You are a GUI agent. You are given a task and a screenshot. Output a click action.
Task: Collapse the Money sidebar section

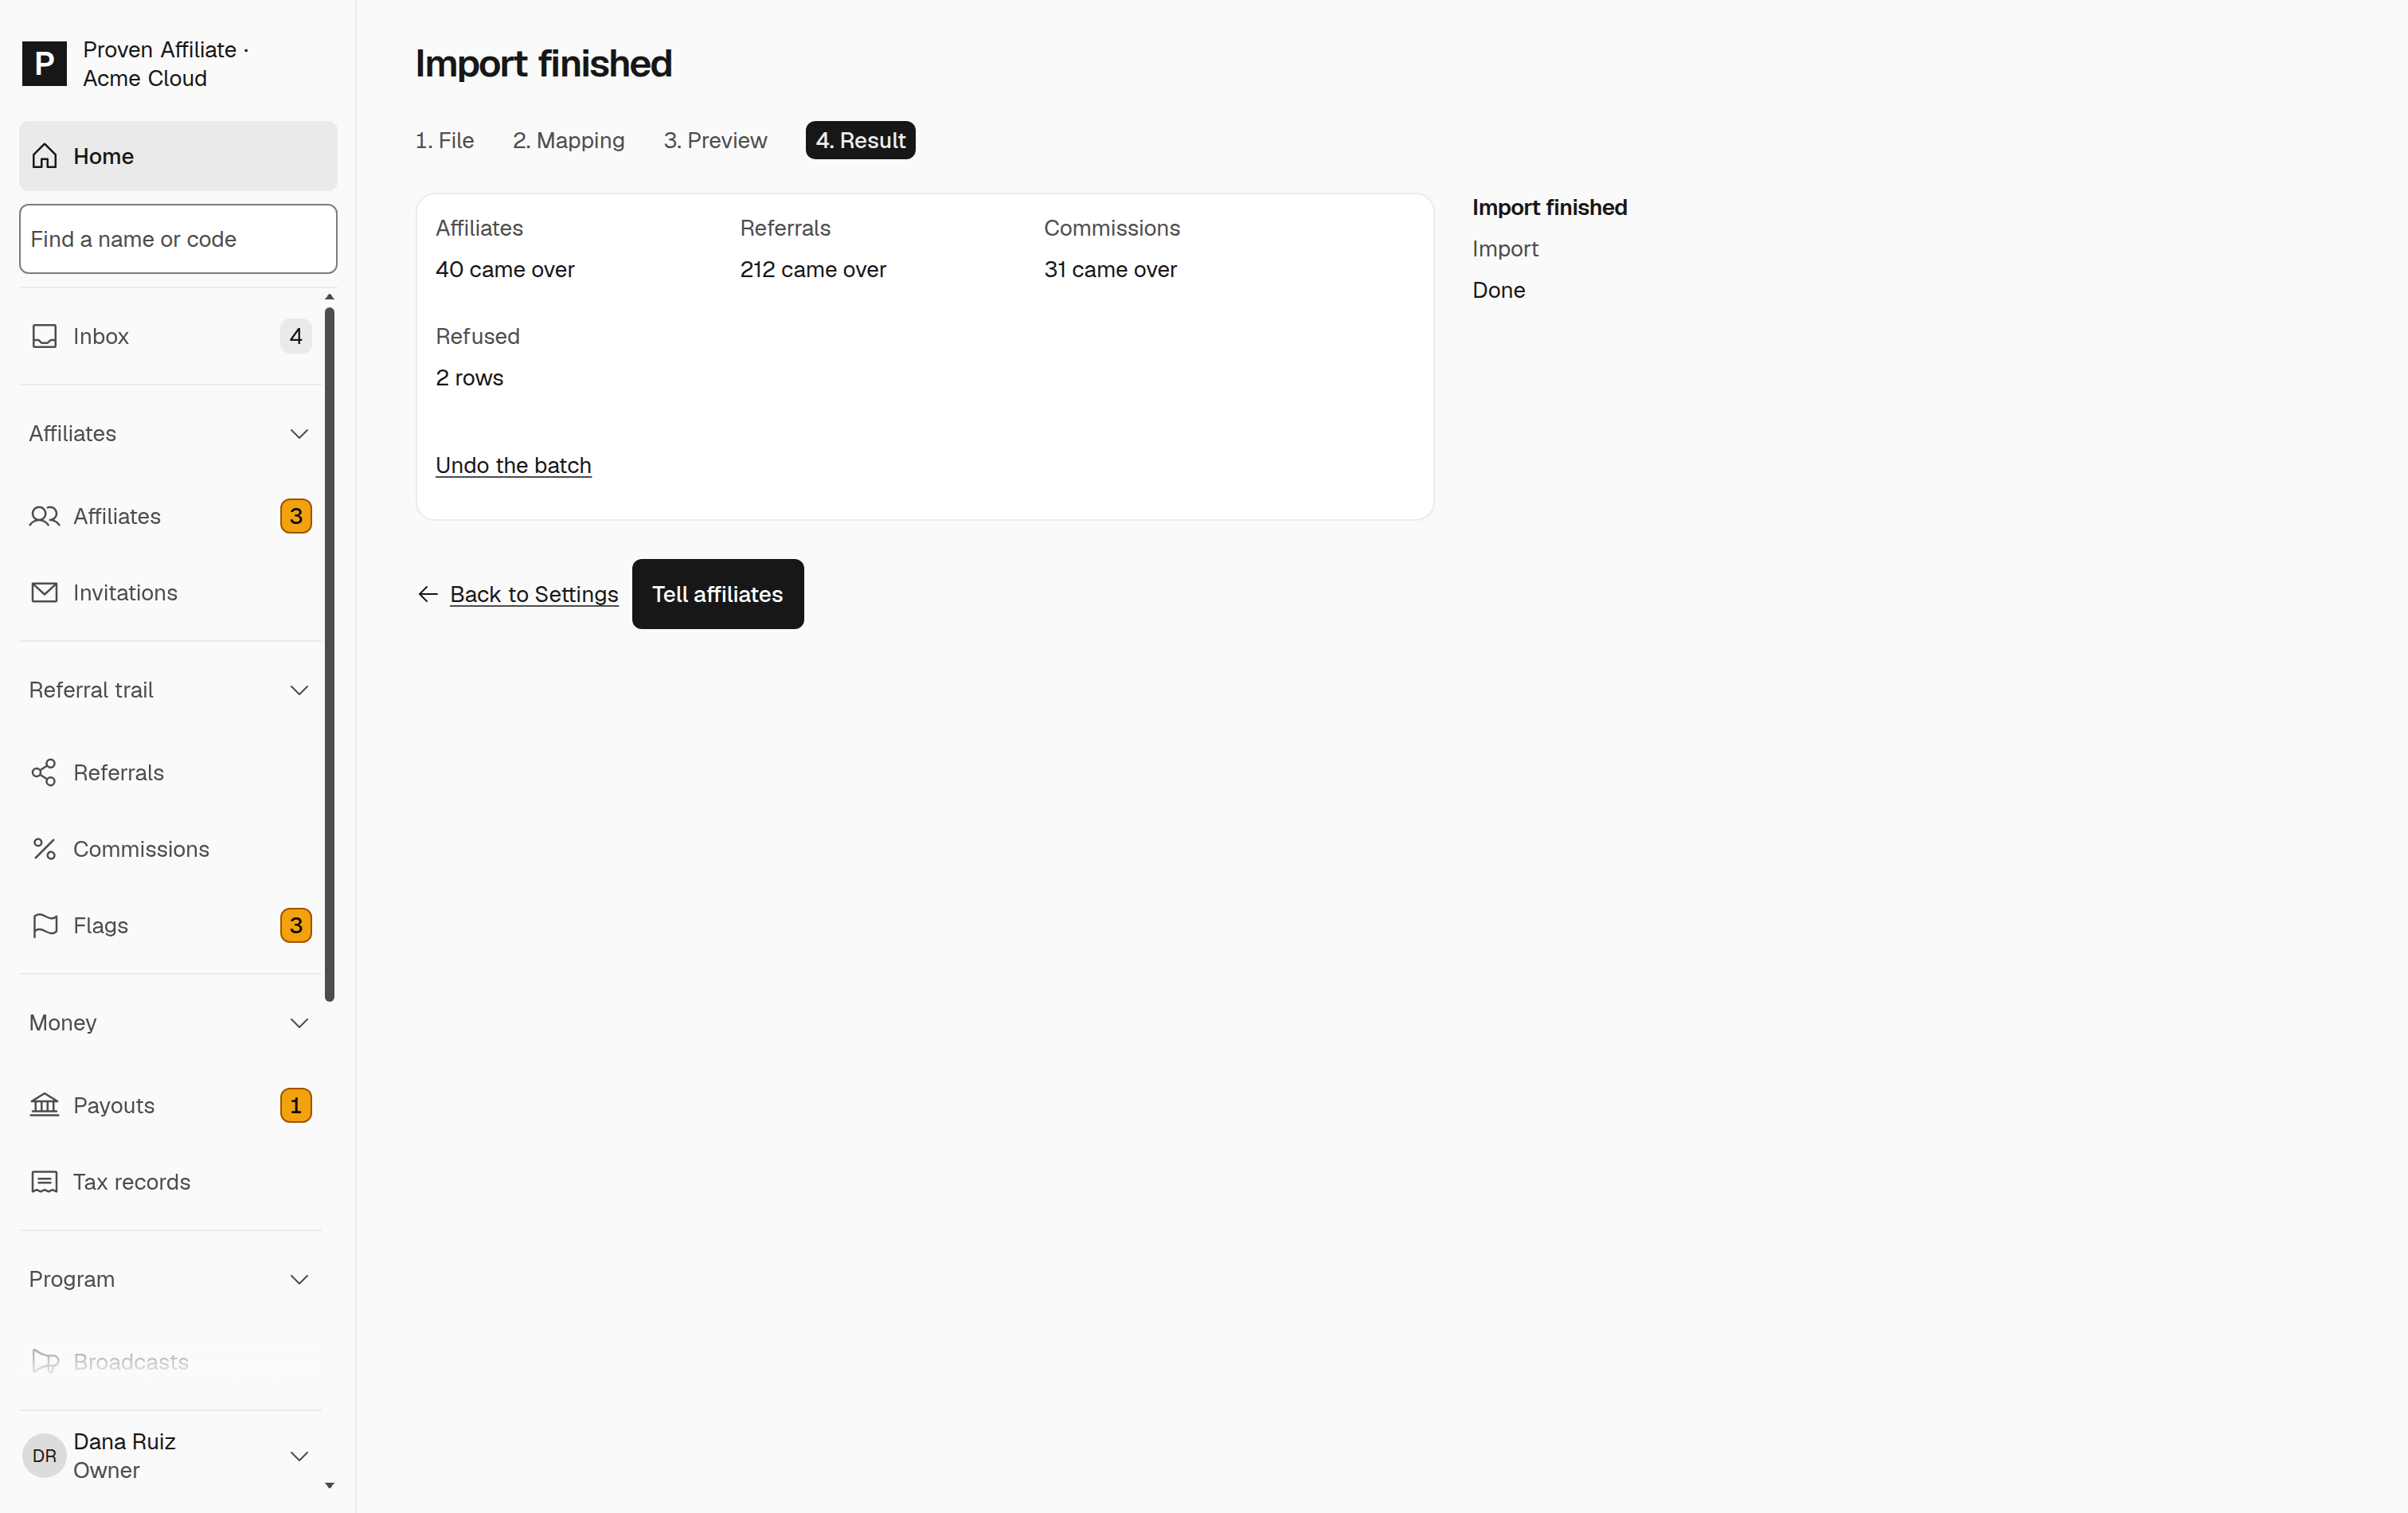tap(299, 1022)
